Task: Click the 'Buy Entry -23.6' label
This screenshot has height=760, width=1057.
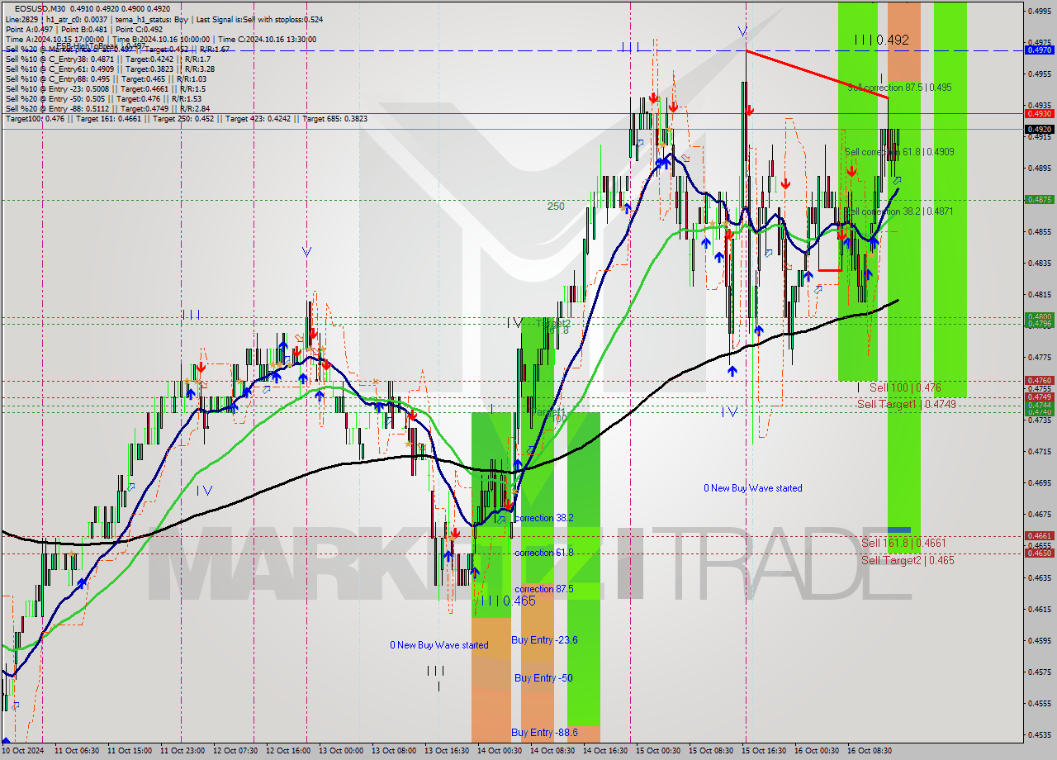Action: 544,640
